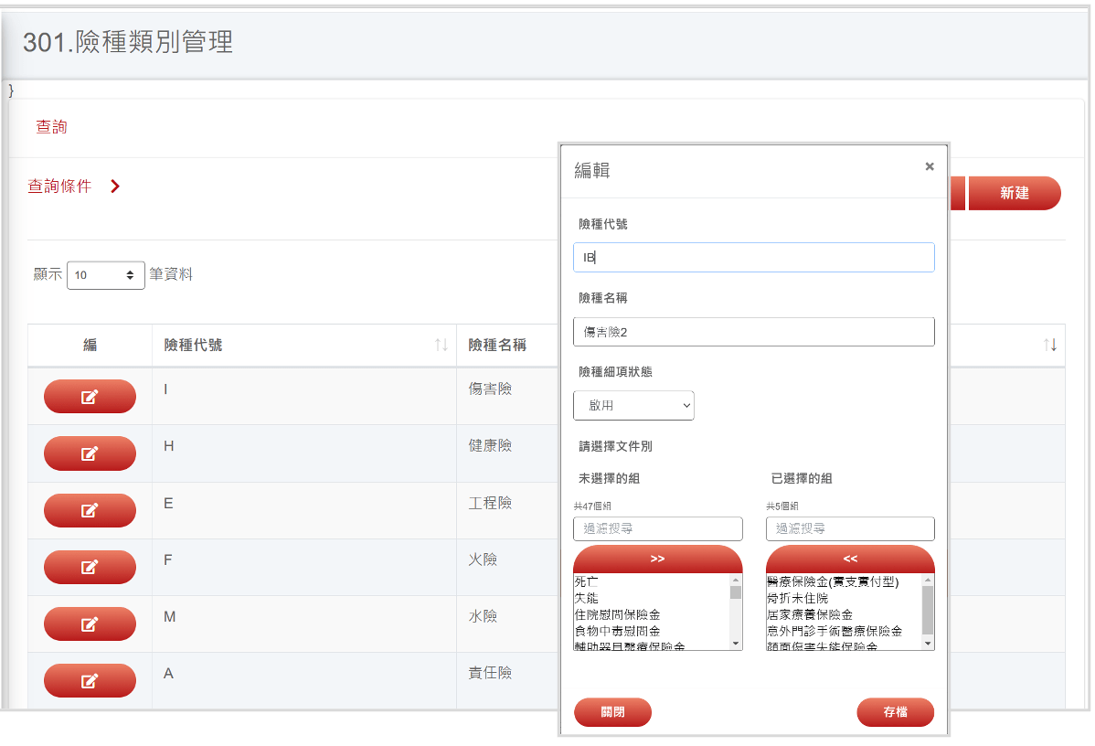1095x746 pixels.
Task: Click edit icon for 傷害險 row
Action: pyautogui.click(x=90, y=397)
